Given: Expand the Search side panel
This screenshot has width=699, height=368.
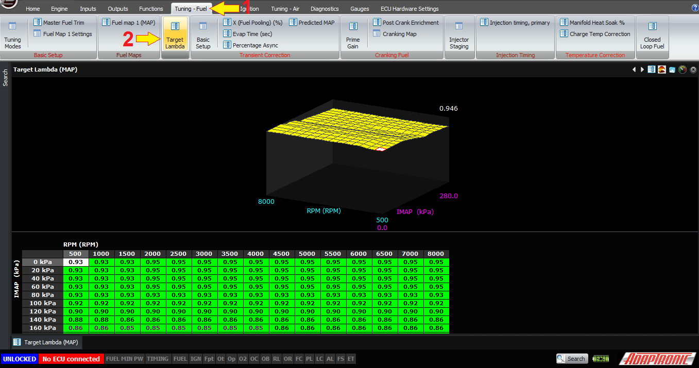Looking at the screenshot, I should [x=5, y=78].
